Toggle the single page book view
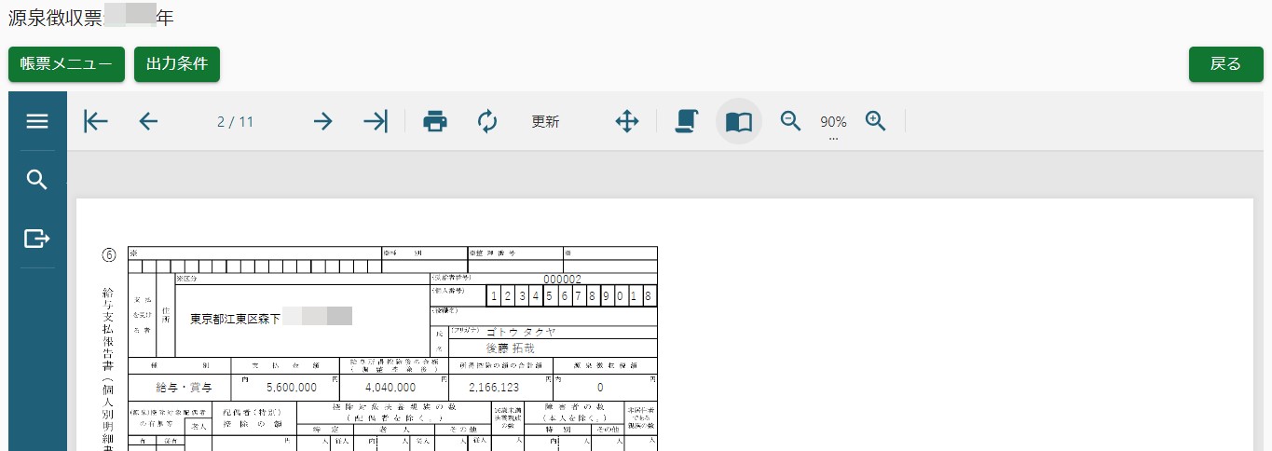 (739, 121)
